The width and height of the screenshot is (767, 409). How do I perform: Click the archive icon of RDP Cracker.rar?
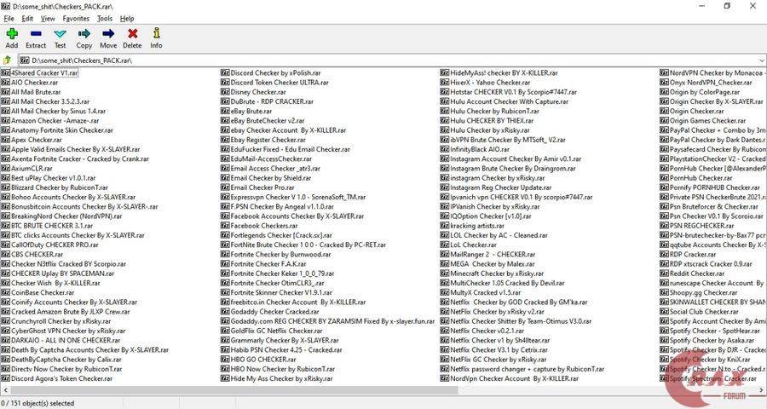click(x=664, y=255)
